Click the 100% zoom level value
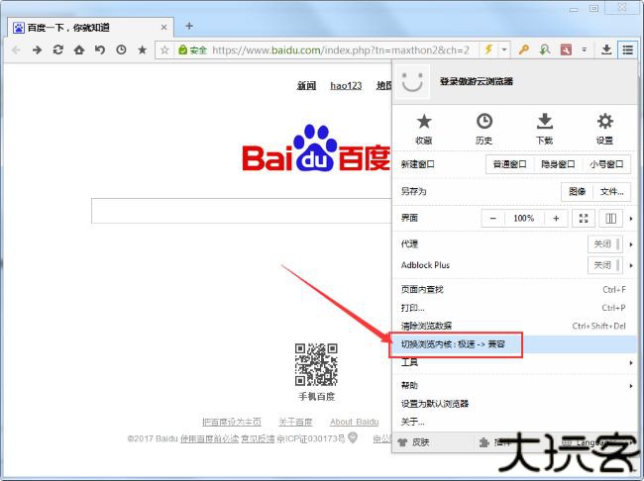The image size is (644, 481). pyautogui.click(x=524, y=219)
